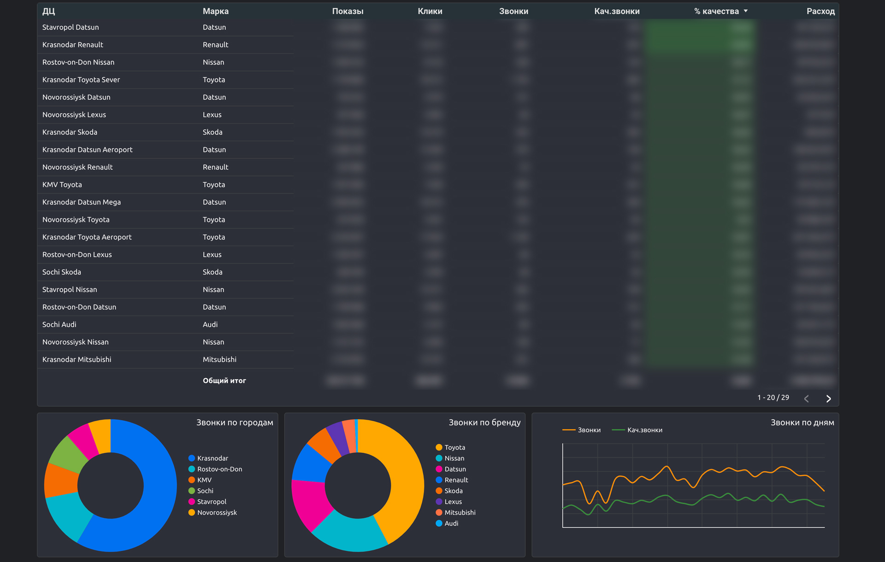Click Звонки orange line legend item
This screenshot has width=885, height=562.
[582, 430]
